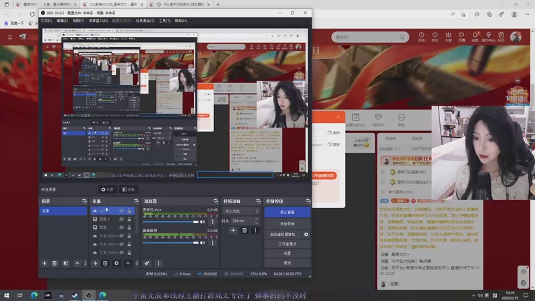Open 消息 bell icon on Douyu page

click(x=475, y=37)
